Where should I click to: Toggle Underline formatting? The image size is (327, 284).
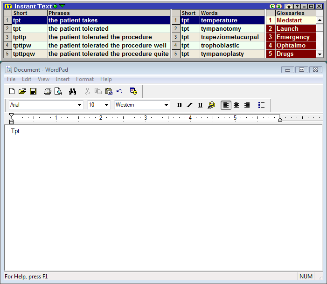tap(200, 105)
